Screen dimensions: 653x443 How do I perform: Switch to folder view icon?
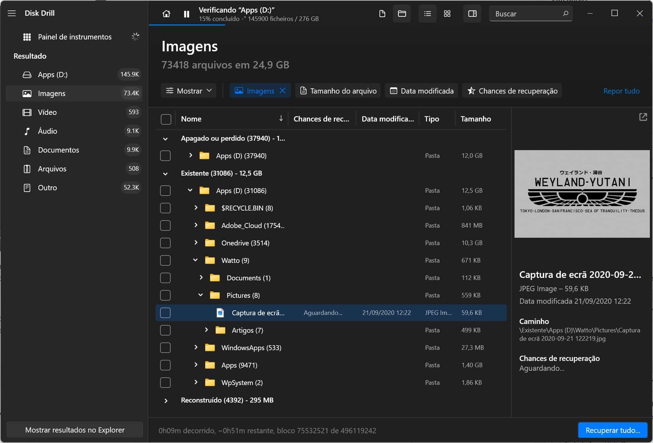pyautogui.click(x=402, y=14)
